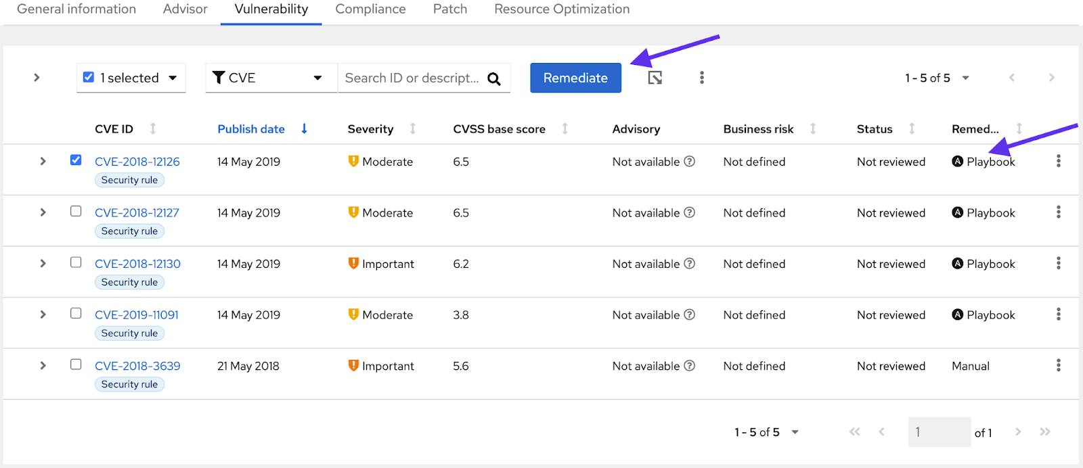
Task: Click Advisory help icon for CVE-2018-3639
Action: tap(689, 365)
